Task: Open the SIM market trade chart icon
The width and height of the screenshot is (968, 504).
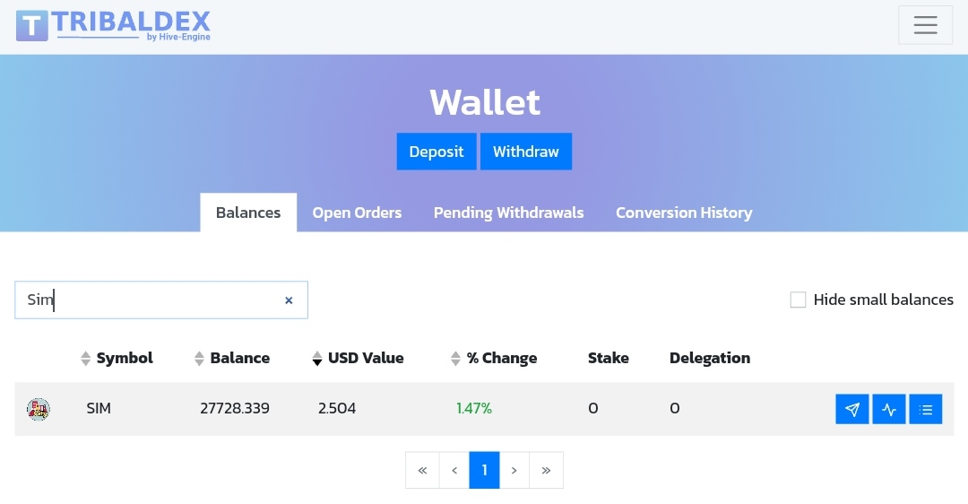Action: (888, 409)
